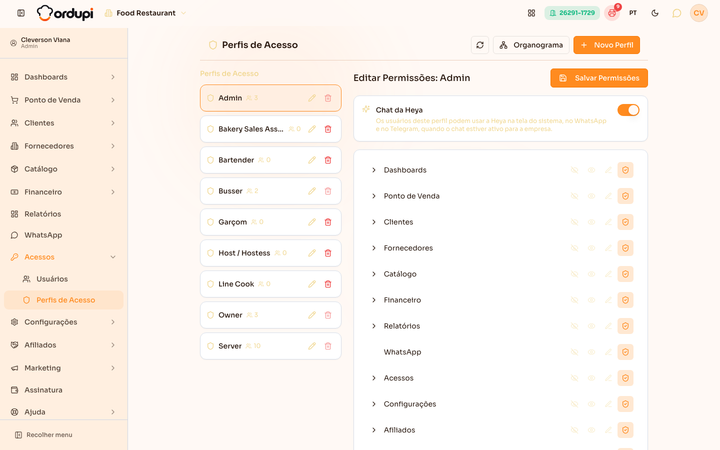Click the refresh icon next to Organograma
Viewport: 720px width, 450px height.
coord(480,45)
